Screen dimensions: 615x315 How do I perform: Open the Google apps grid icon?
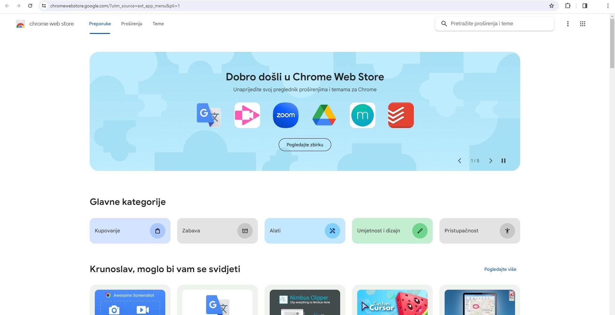click(583, 24)
